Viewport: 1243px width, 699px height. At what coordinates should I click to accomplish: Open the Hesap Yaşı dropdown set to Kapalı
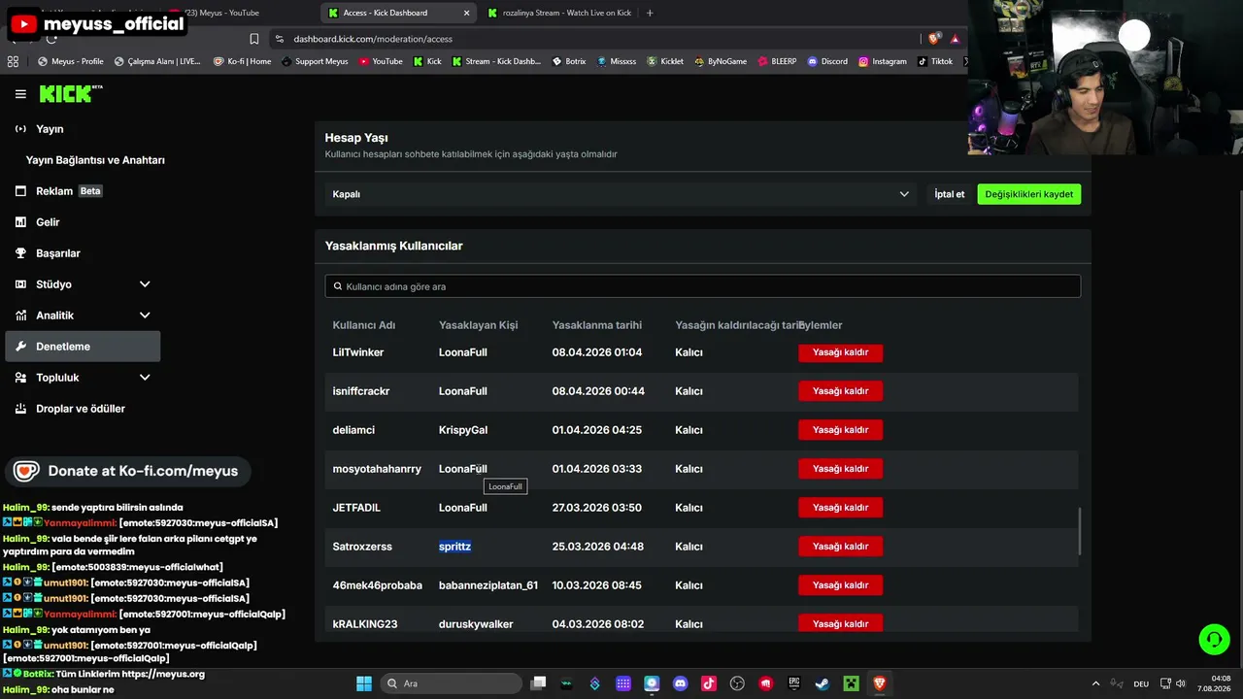tap(621, 194)
